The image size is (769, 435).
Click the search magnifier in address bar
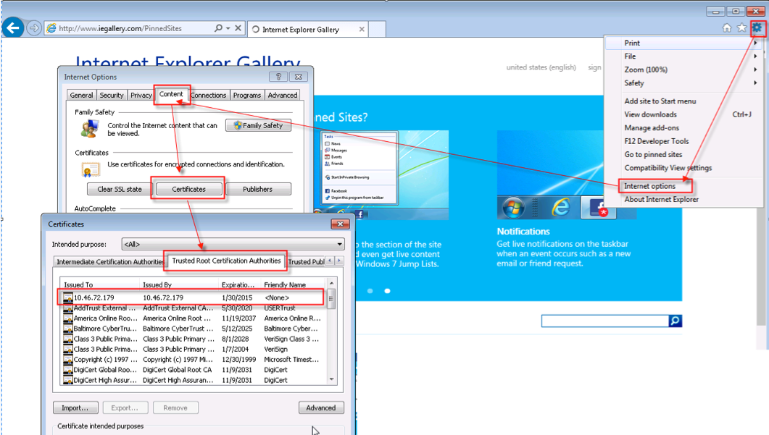218,28
